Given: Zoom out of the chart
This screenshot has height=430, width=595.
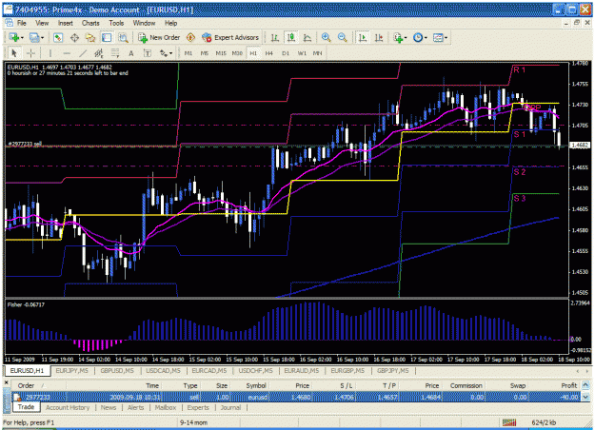Looking at the screenshot, I should coord(342,37).
